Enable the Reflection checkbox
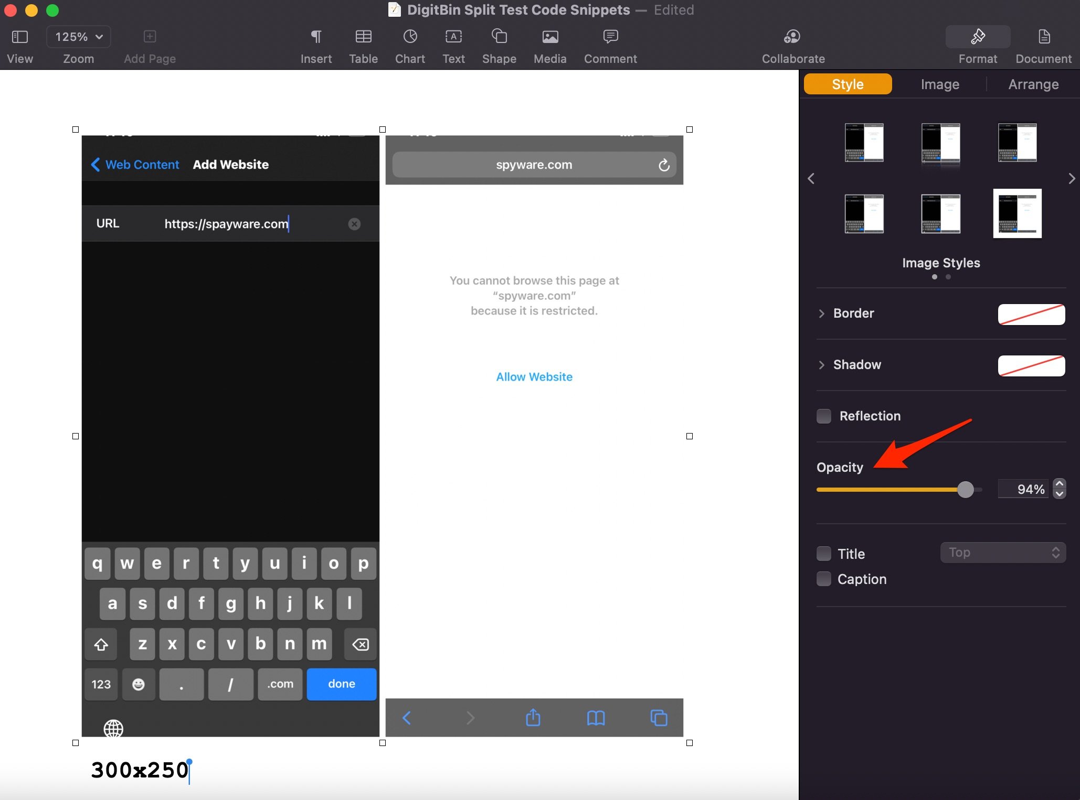Viewport: 1080px width, 800px height. click(824, 416)
